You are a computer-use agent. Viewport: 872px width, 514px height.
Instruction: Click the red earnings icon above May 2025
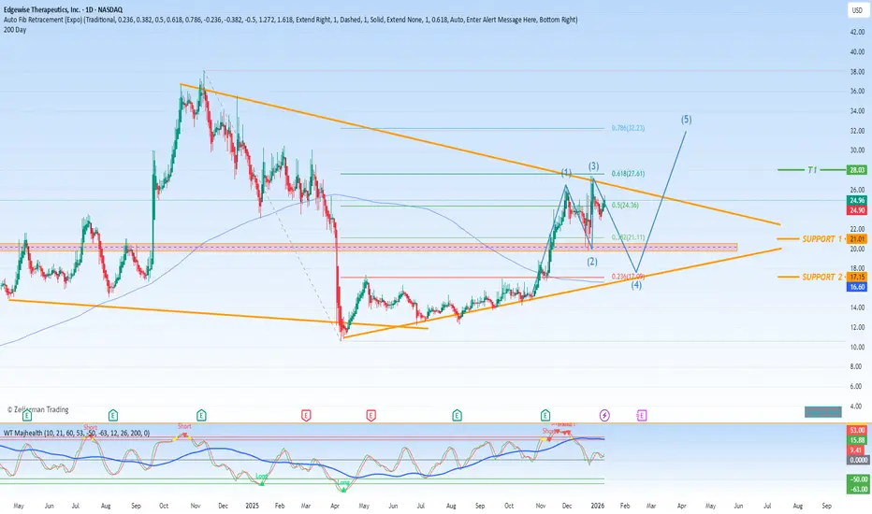tap(371, 415)
